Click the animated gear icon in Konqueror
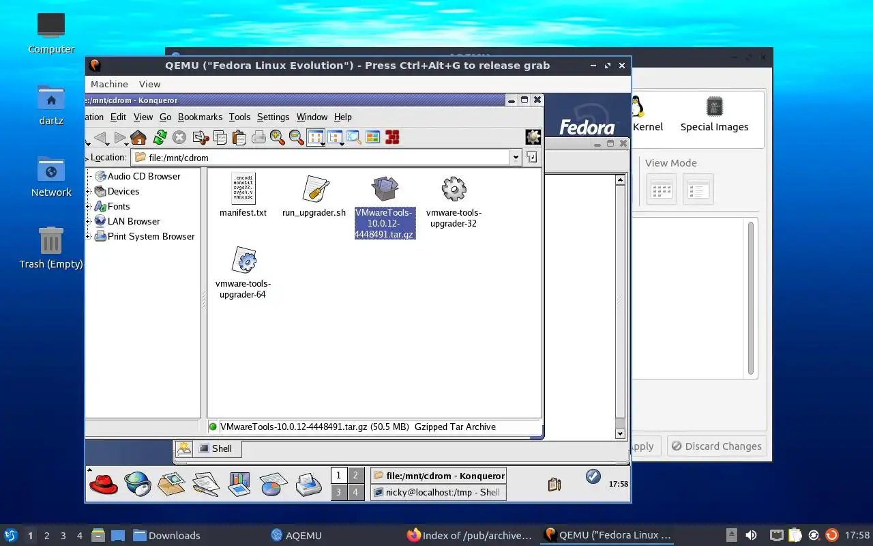Screen dimensions: 873x546 tap(533, 137)
